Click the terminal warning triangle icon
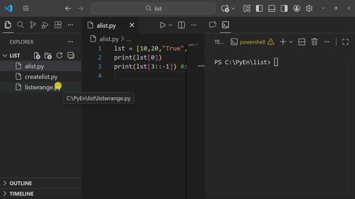This screenshot has width=355, height=199. (x=271, y=42)
